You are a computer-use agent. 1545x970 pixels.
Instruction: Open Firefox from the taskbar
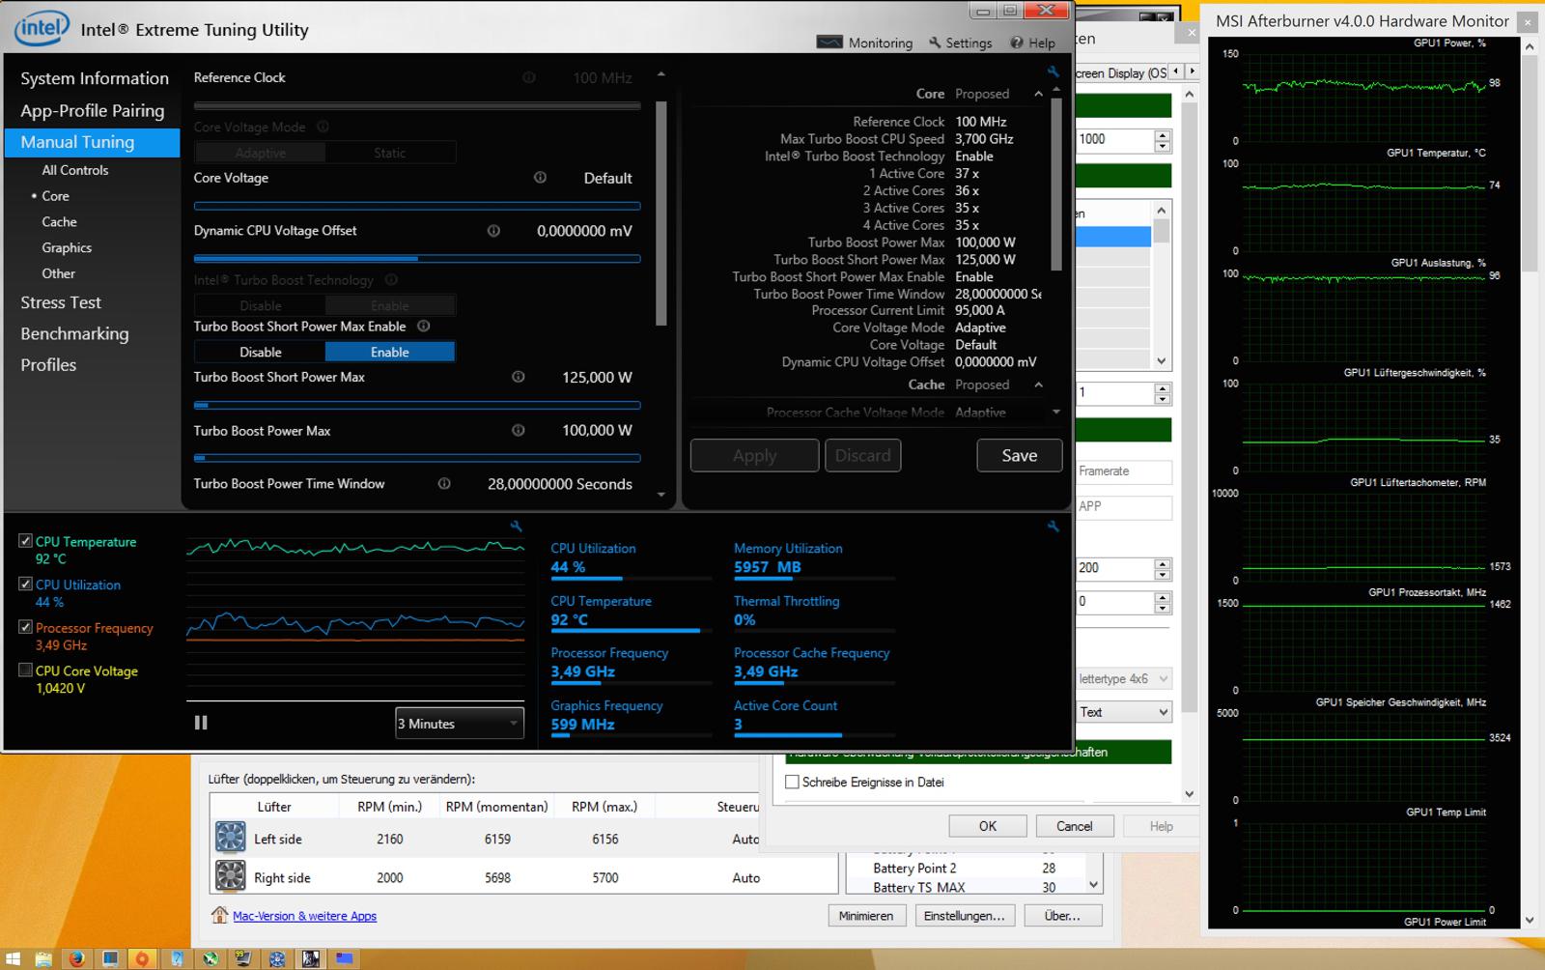point(76,958)
